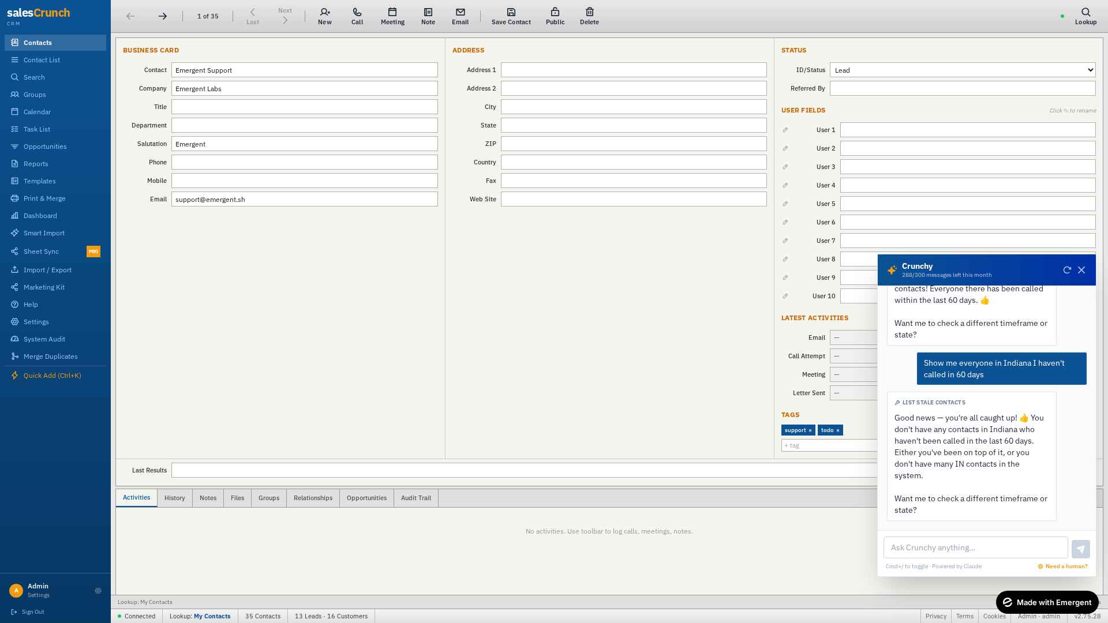
Task: Switch to the Notes tab
Action: tap(208, 498)
